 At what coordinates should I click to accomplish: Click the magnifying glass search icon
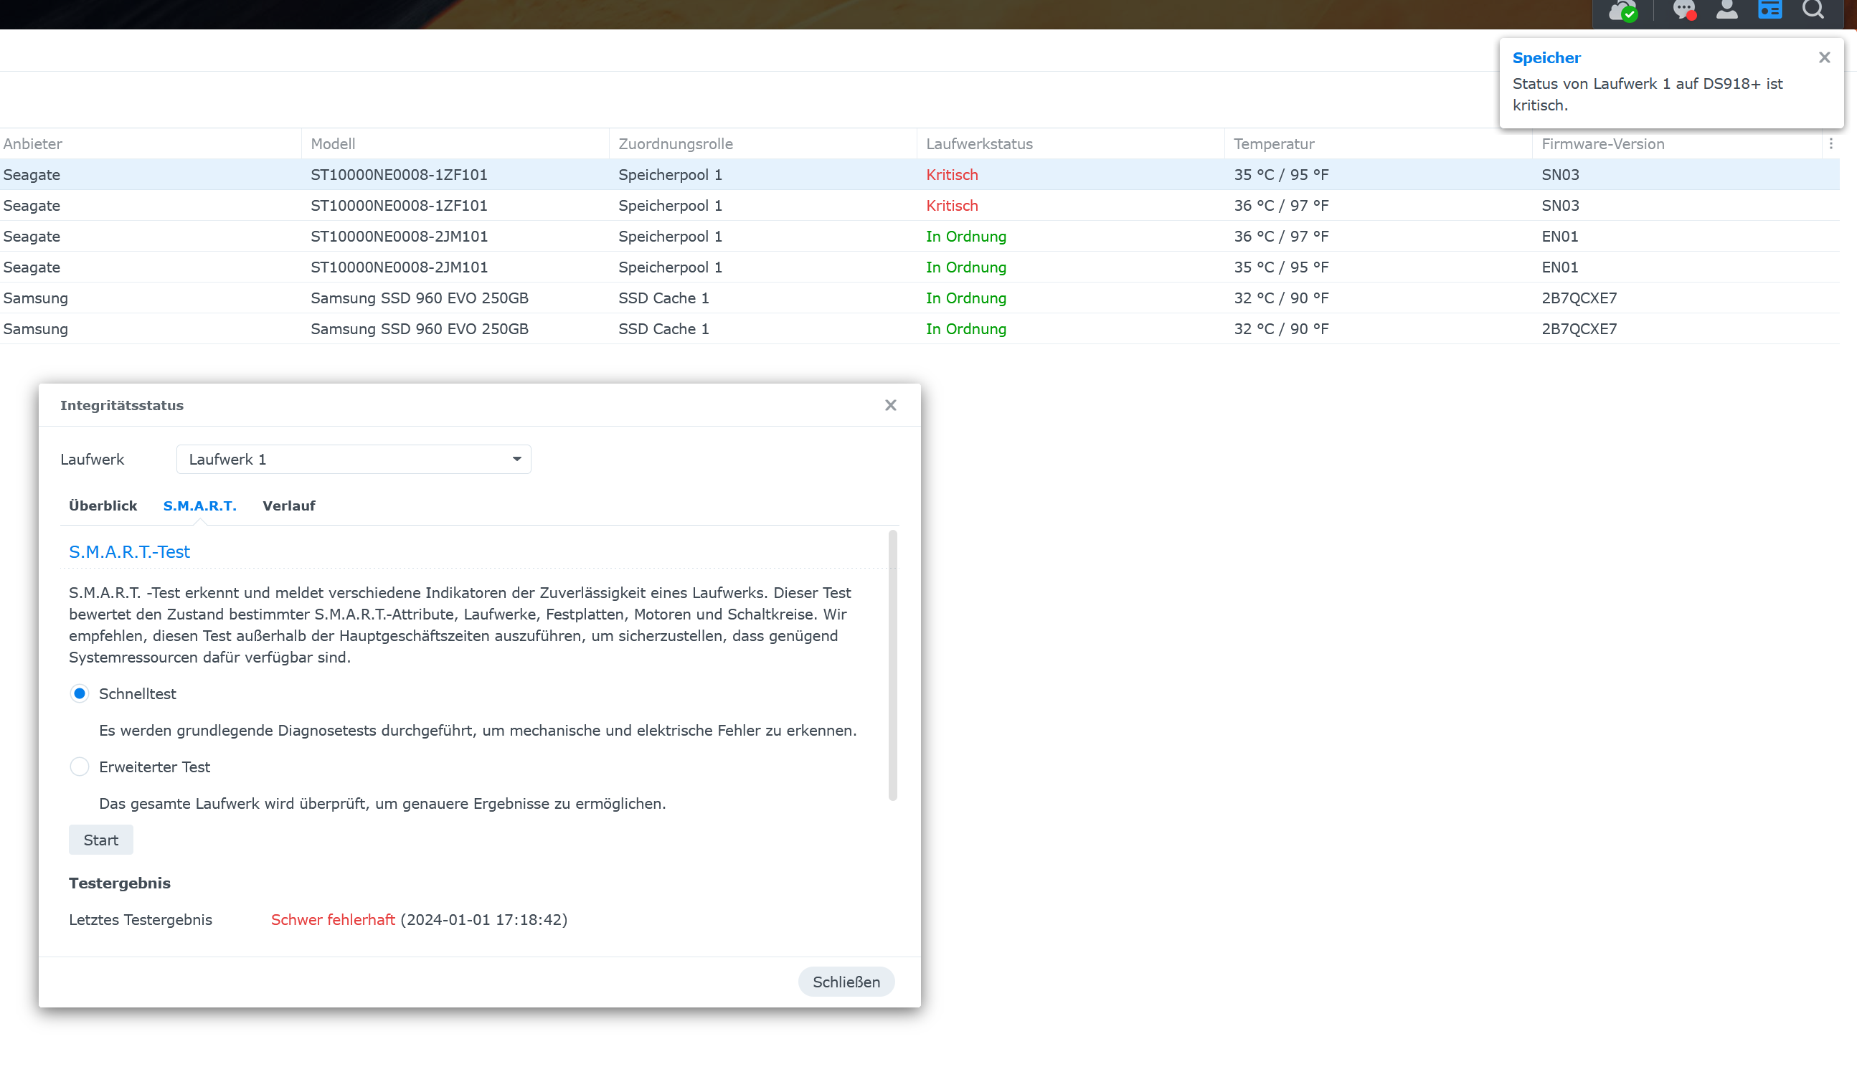(x=1813, y=10)
